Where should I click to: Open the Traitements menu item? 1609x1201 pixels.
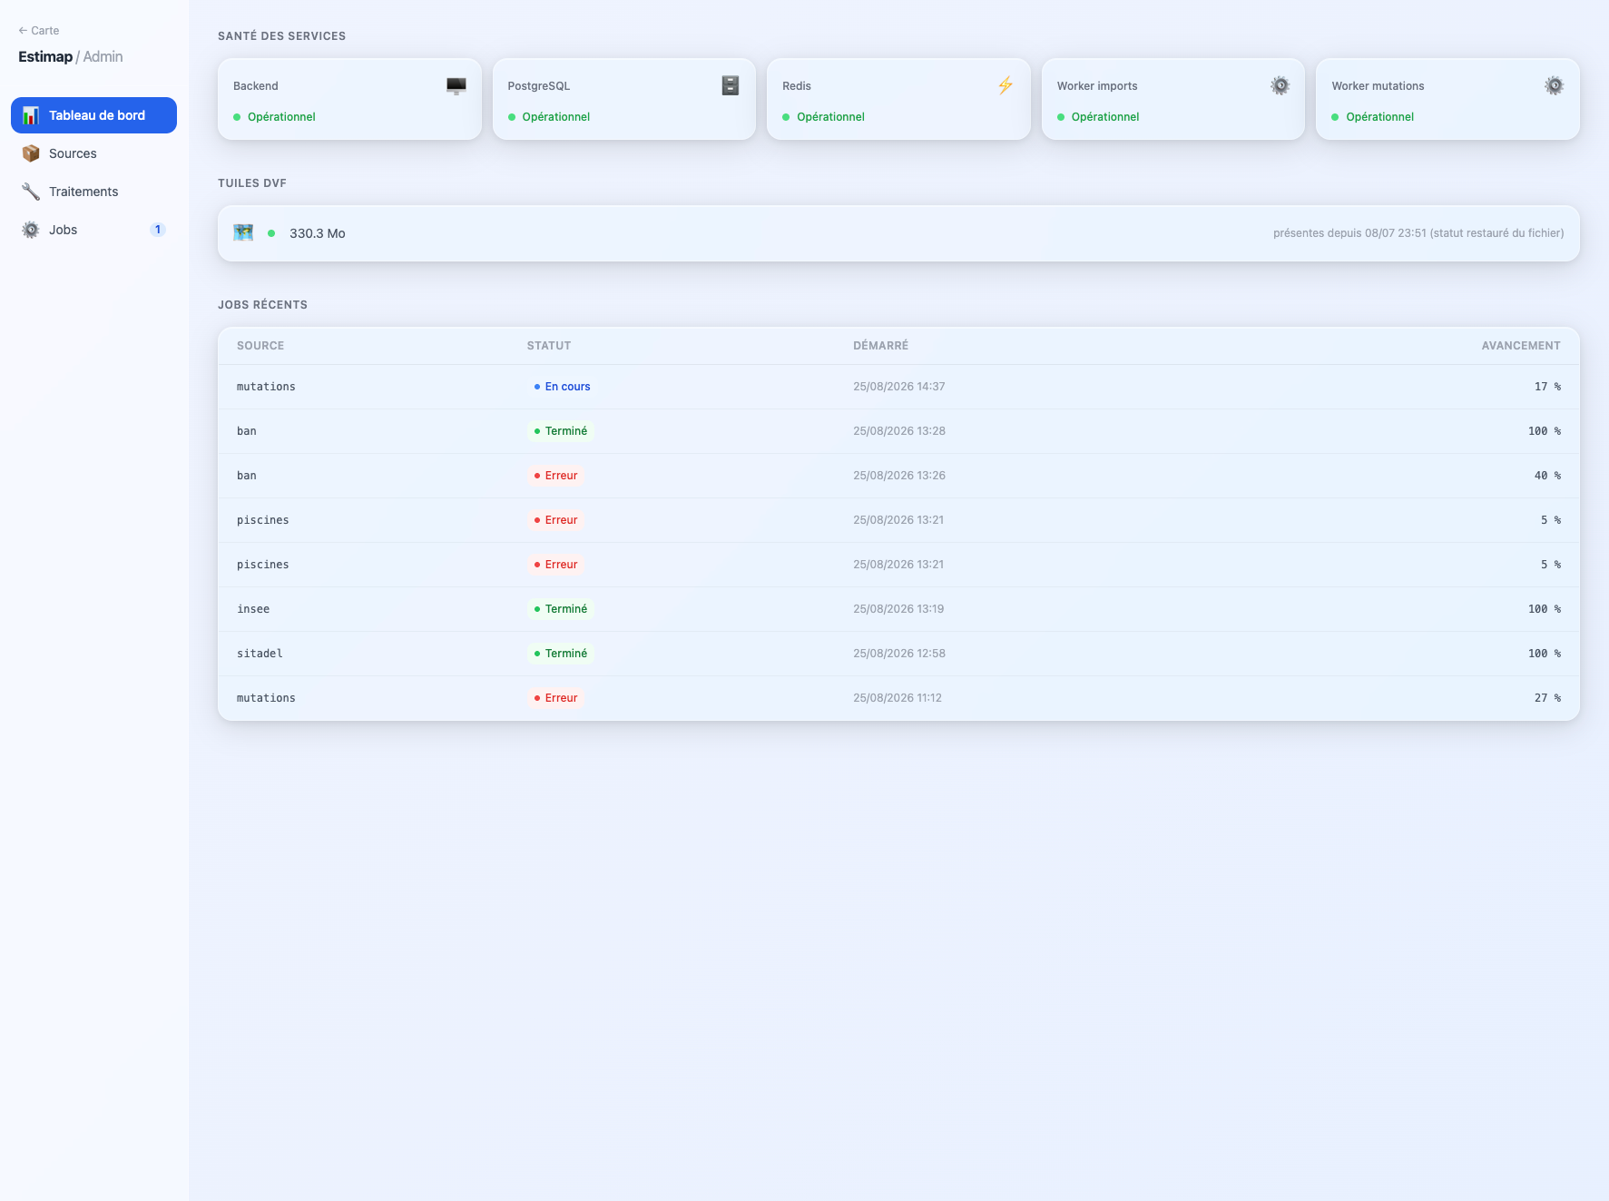[x=93, y=192]
